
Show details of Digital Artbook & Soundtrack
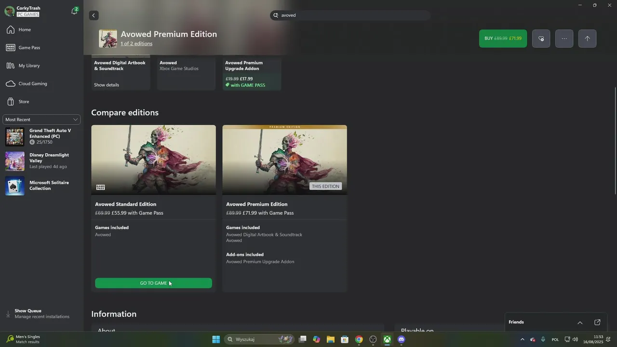coord(107,85)
